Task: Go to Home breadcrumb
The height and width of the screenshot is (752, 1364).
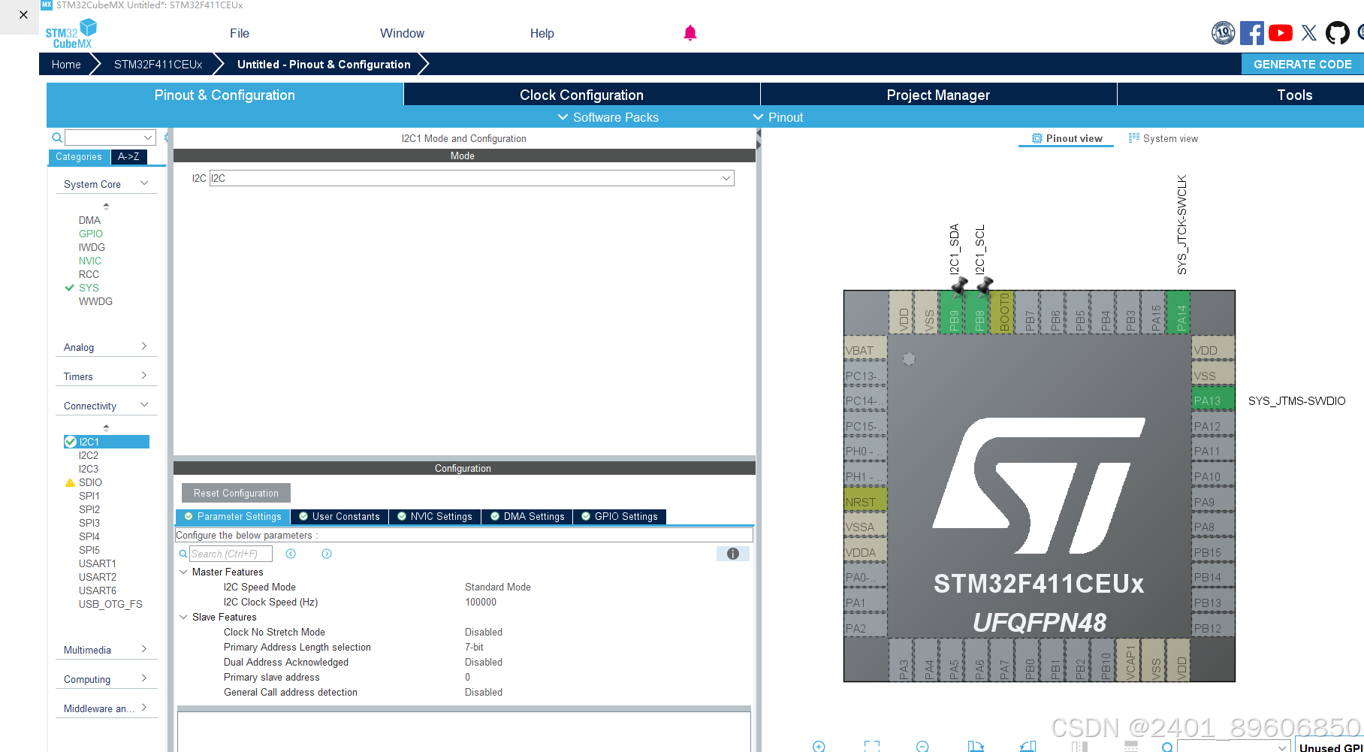Action: (66, 64)
